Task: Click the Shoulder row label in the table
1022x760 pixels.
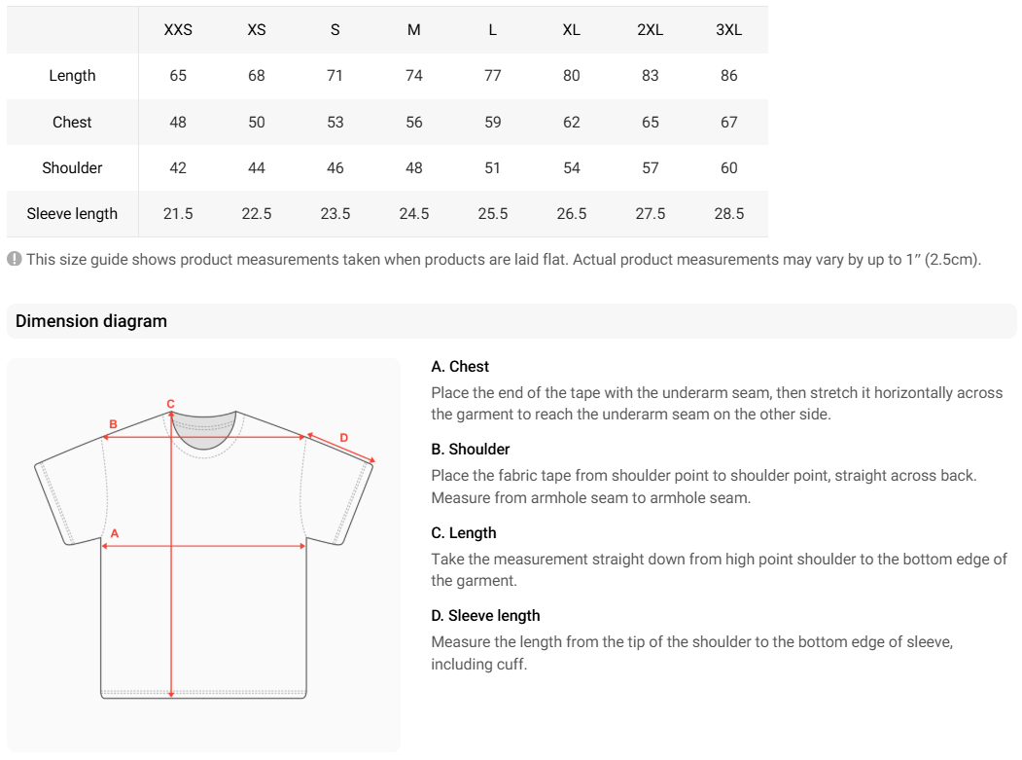Action: (x=72, y=168)
